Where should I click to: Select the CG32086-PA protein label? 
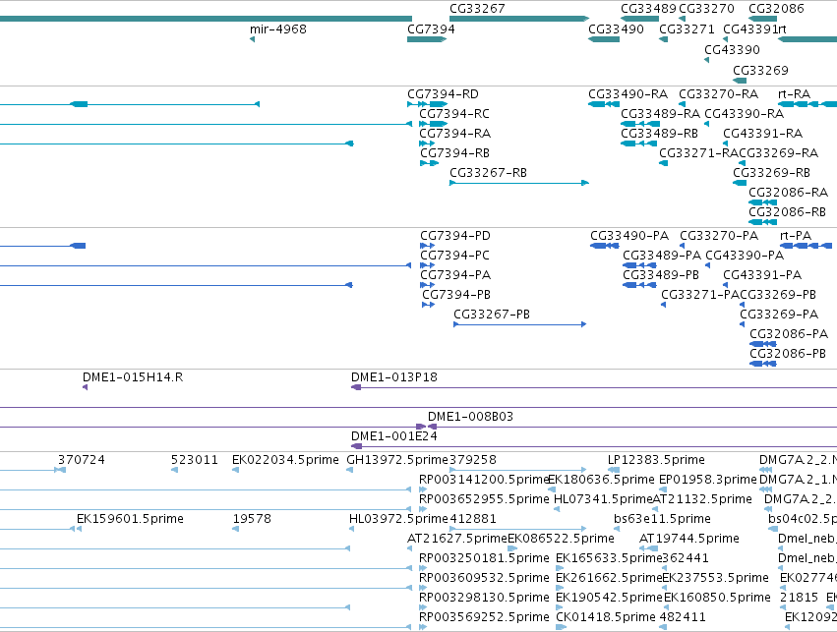789,335
